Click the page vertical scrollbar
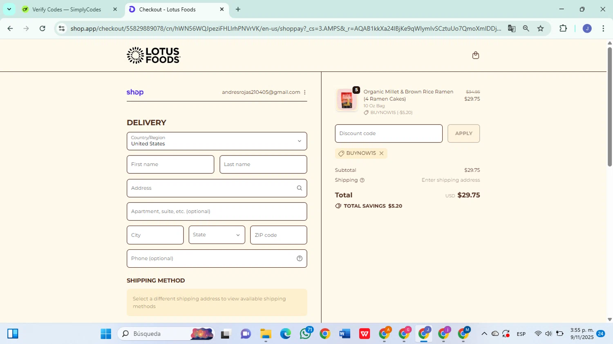This screenshot has height=344, width=613. pos(610,107)
